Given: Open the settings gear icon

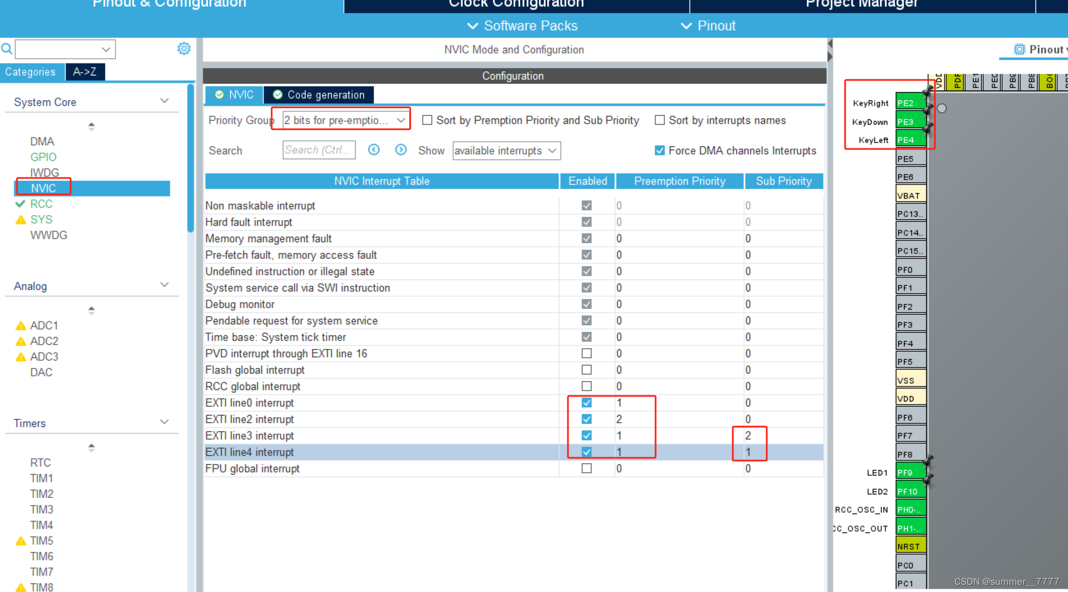Looking at the screenshot, I should tap(184, 49).
